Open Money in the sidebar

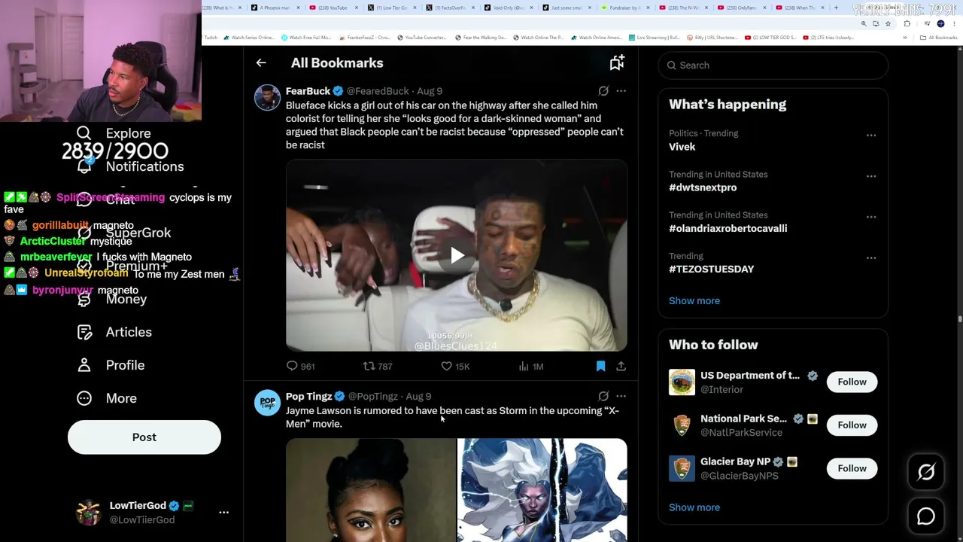pos(111,299)
